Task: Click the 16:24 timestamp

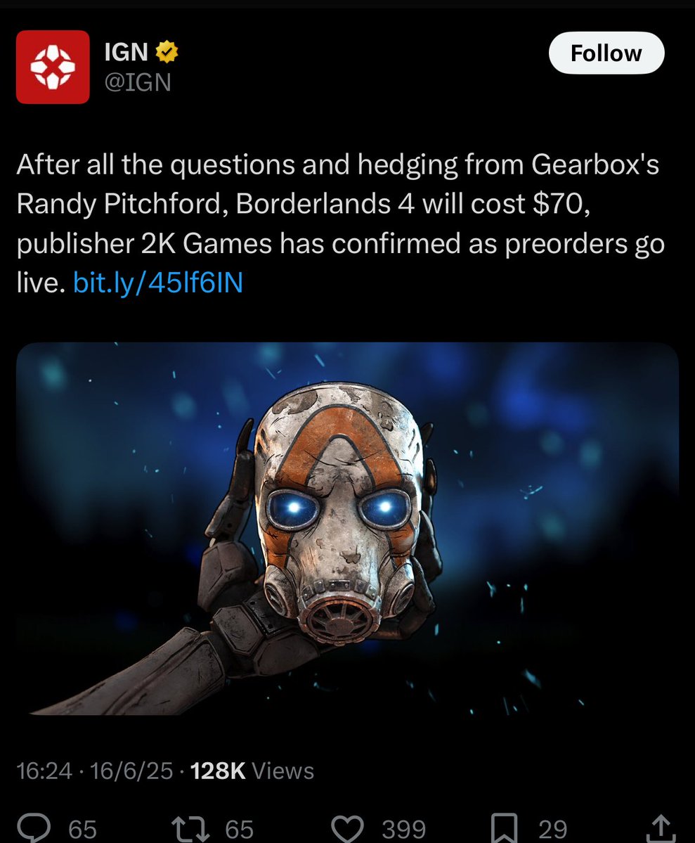Action: 44,771
